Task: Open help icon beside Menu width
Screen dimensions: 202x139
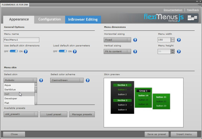Action: pos(179,40)
